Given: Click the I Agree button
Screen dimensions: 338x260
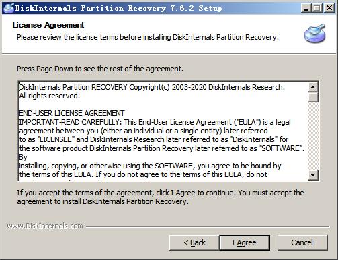Looking at the screenshot, I should pos(245,242).
